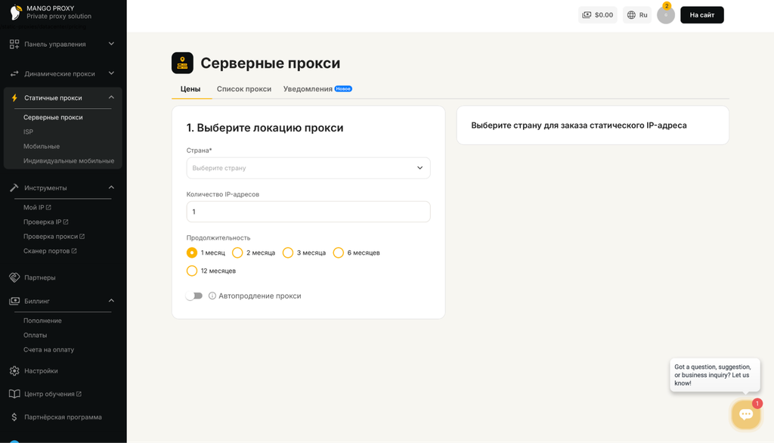
Task: Enable the Автопродление прокси switch
Action: (x=194, y=296)
